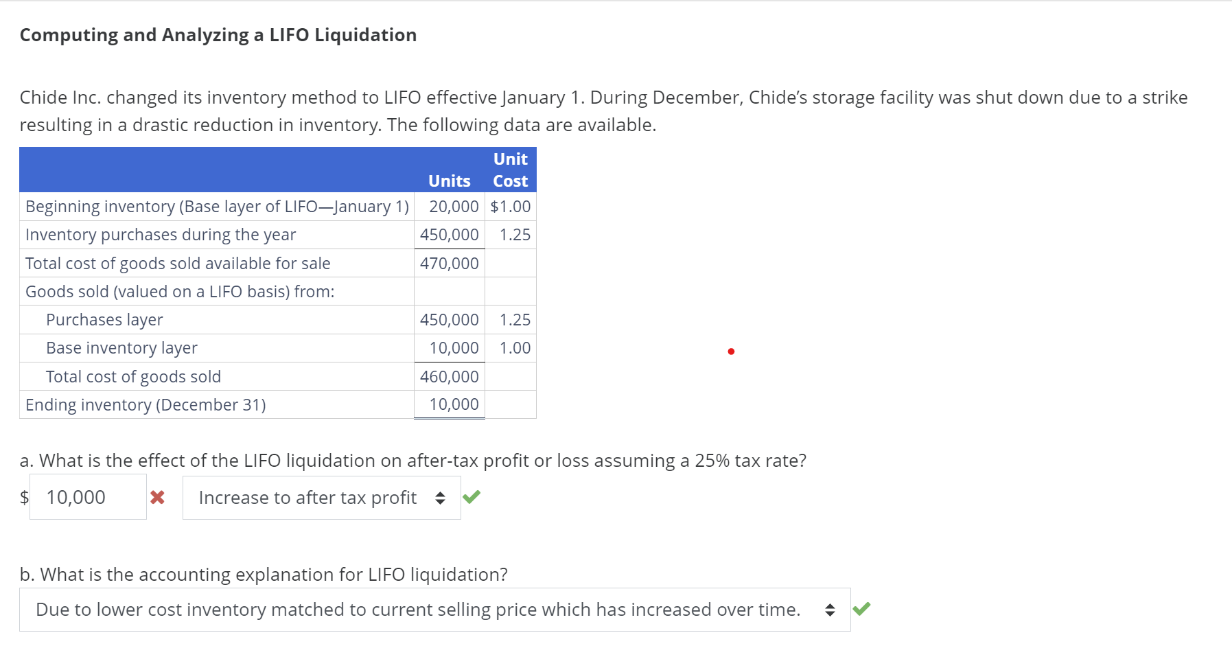
Task: Click the Total cost of goods sold row
Action: click(x=134, y=376)
